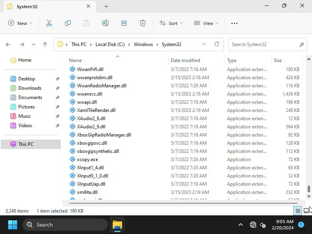Expand chevron after Windows breadcrumb
Image resolution: width=312 pixels, height=234 pixels.
click(x=157, y=44)
